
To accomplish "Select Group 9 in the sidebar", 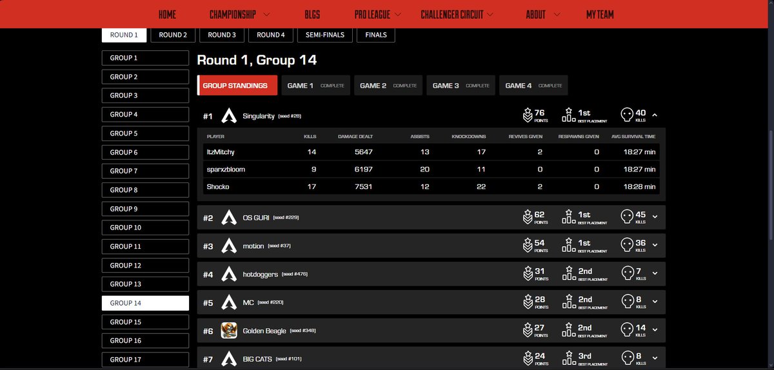I will (x=145, y=209).
